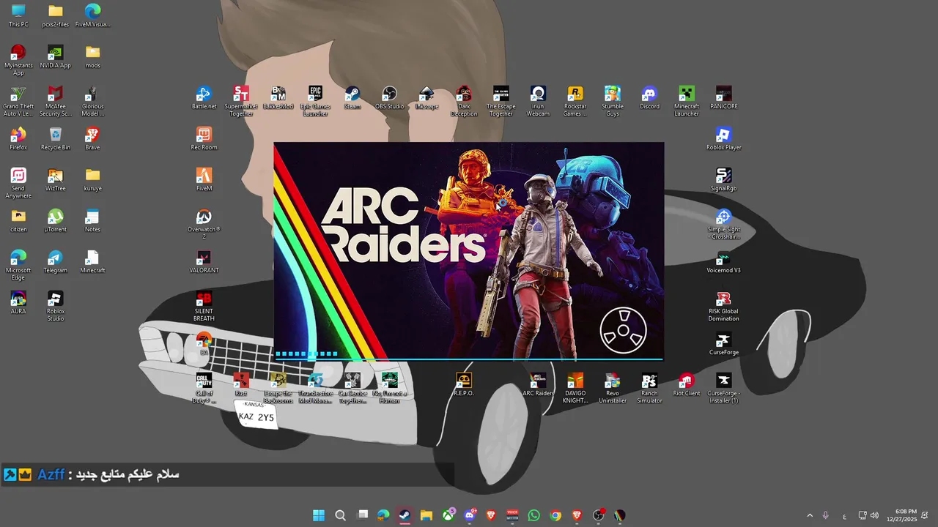Open the Recycle Bin
Image resolution: width=938 pixels, height=527 pixels.
pyautogui.click(x=56, y=139)
